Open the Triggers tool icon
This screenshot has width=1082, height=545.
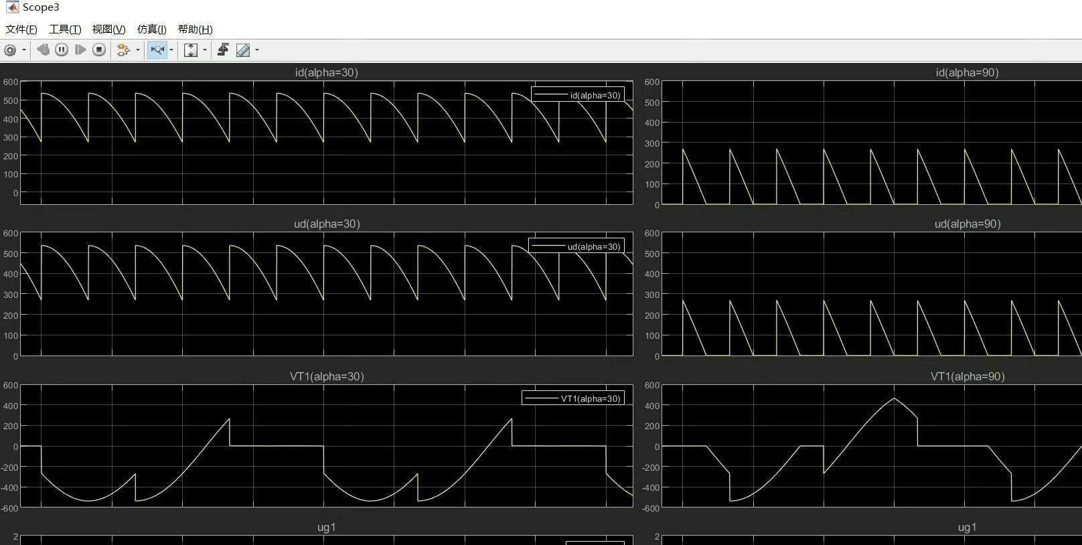pos(223,50)
